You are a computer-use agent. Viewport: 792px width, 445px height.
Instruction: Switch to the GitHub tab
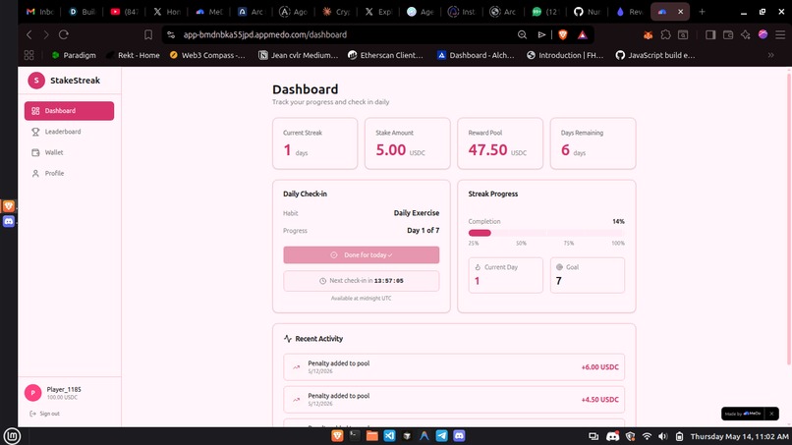588,12
